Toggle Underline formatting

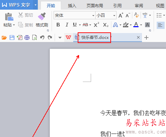(x=75, y=25)
